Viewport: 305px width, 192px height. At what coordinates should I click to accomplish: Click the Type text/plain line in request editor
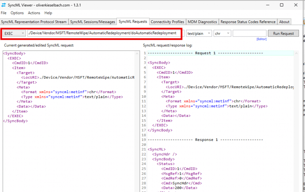72,97
